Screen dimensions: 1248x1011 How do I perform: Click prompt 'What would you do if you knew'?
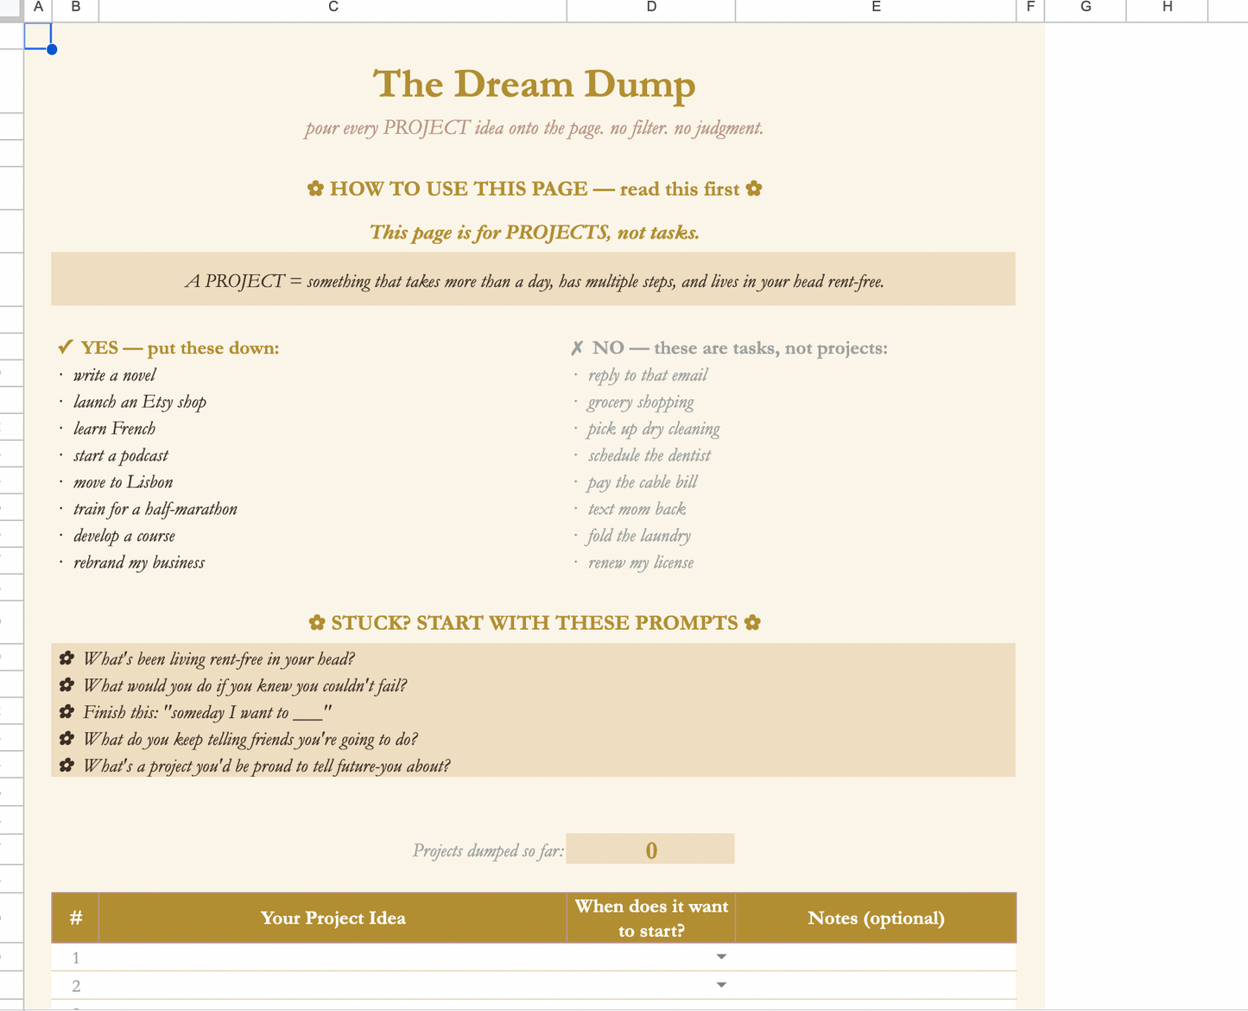244,685
